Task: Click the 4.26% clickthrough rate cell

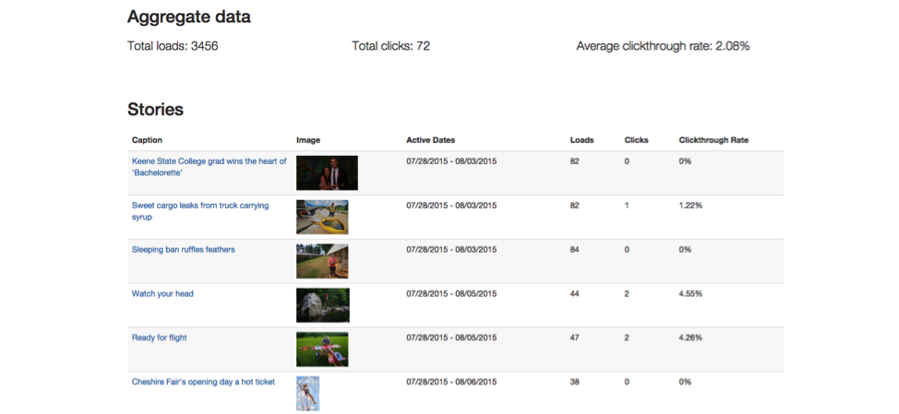Action: tap(690, 337)
